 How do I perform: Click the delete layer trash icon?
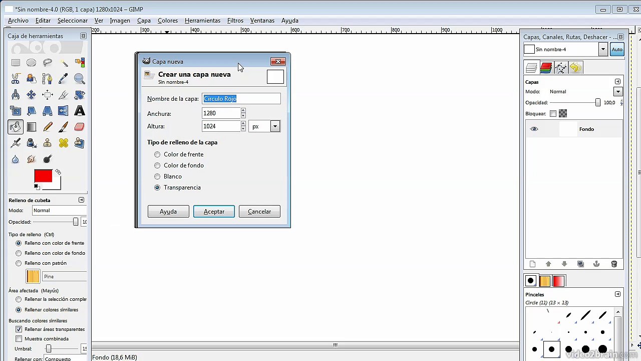[614, 264]
